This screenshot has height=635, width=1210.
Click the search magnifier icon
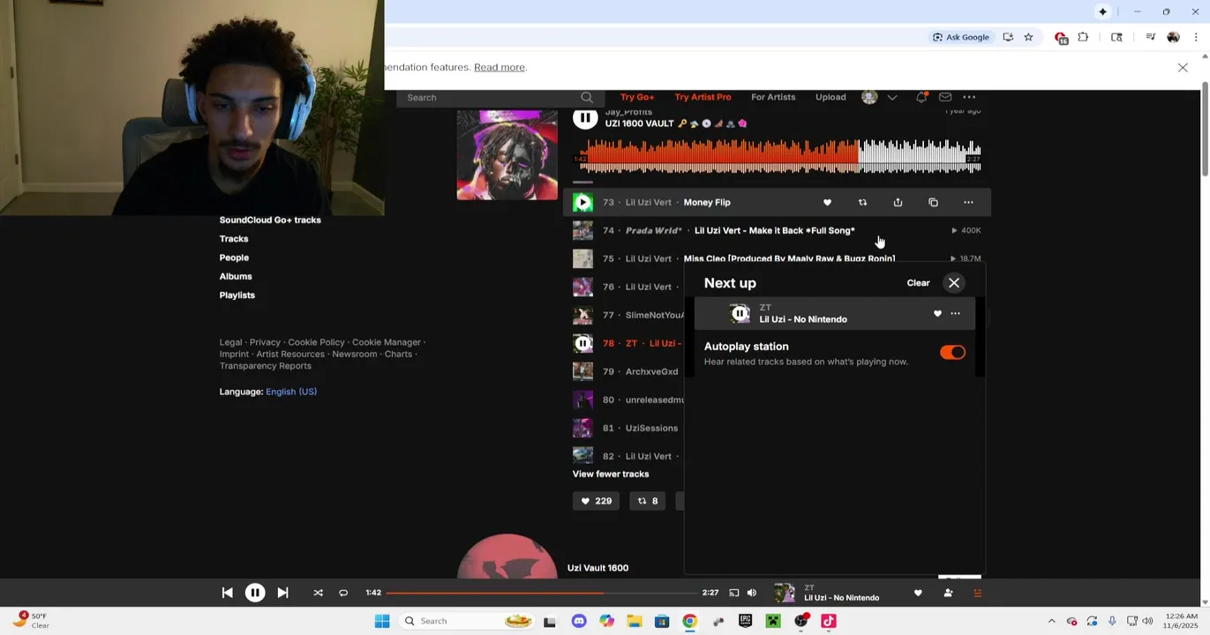pos(587,97)
